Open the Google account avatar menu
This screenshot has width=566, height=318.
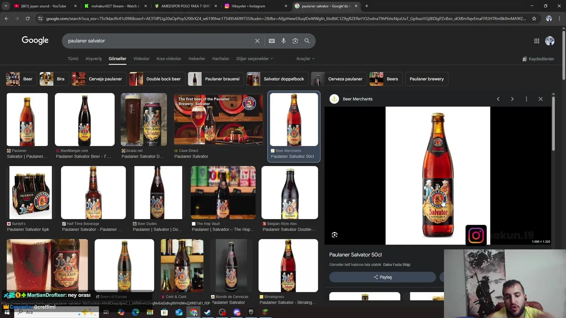pyautogui.click(x=550, y=41)
